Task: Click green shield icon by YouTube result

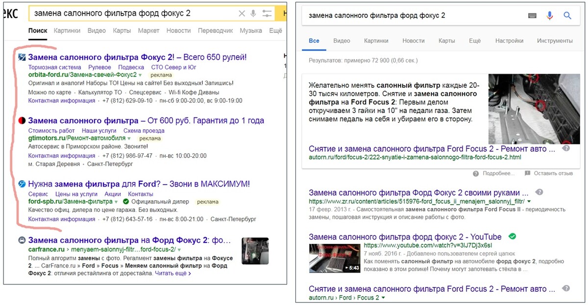Action: [512, 236]
